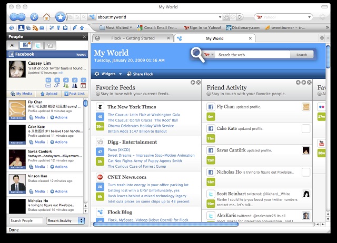Expand the Most Visited bookmarks folder
Image resolution: width=337 pixels, height=243 pixels.
[116, 28]
